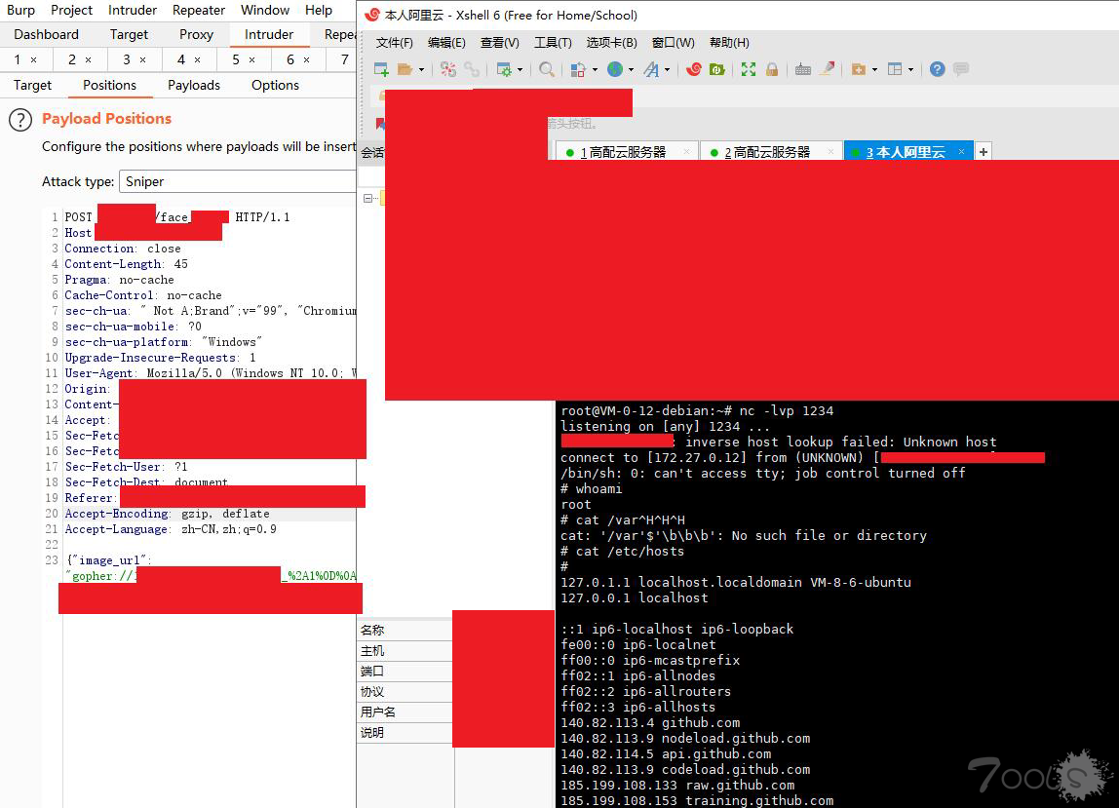
Task: Add a new Xshell tab with plus button
Action: 984,152
